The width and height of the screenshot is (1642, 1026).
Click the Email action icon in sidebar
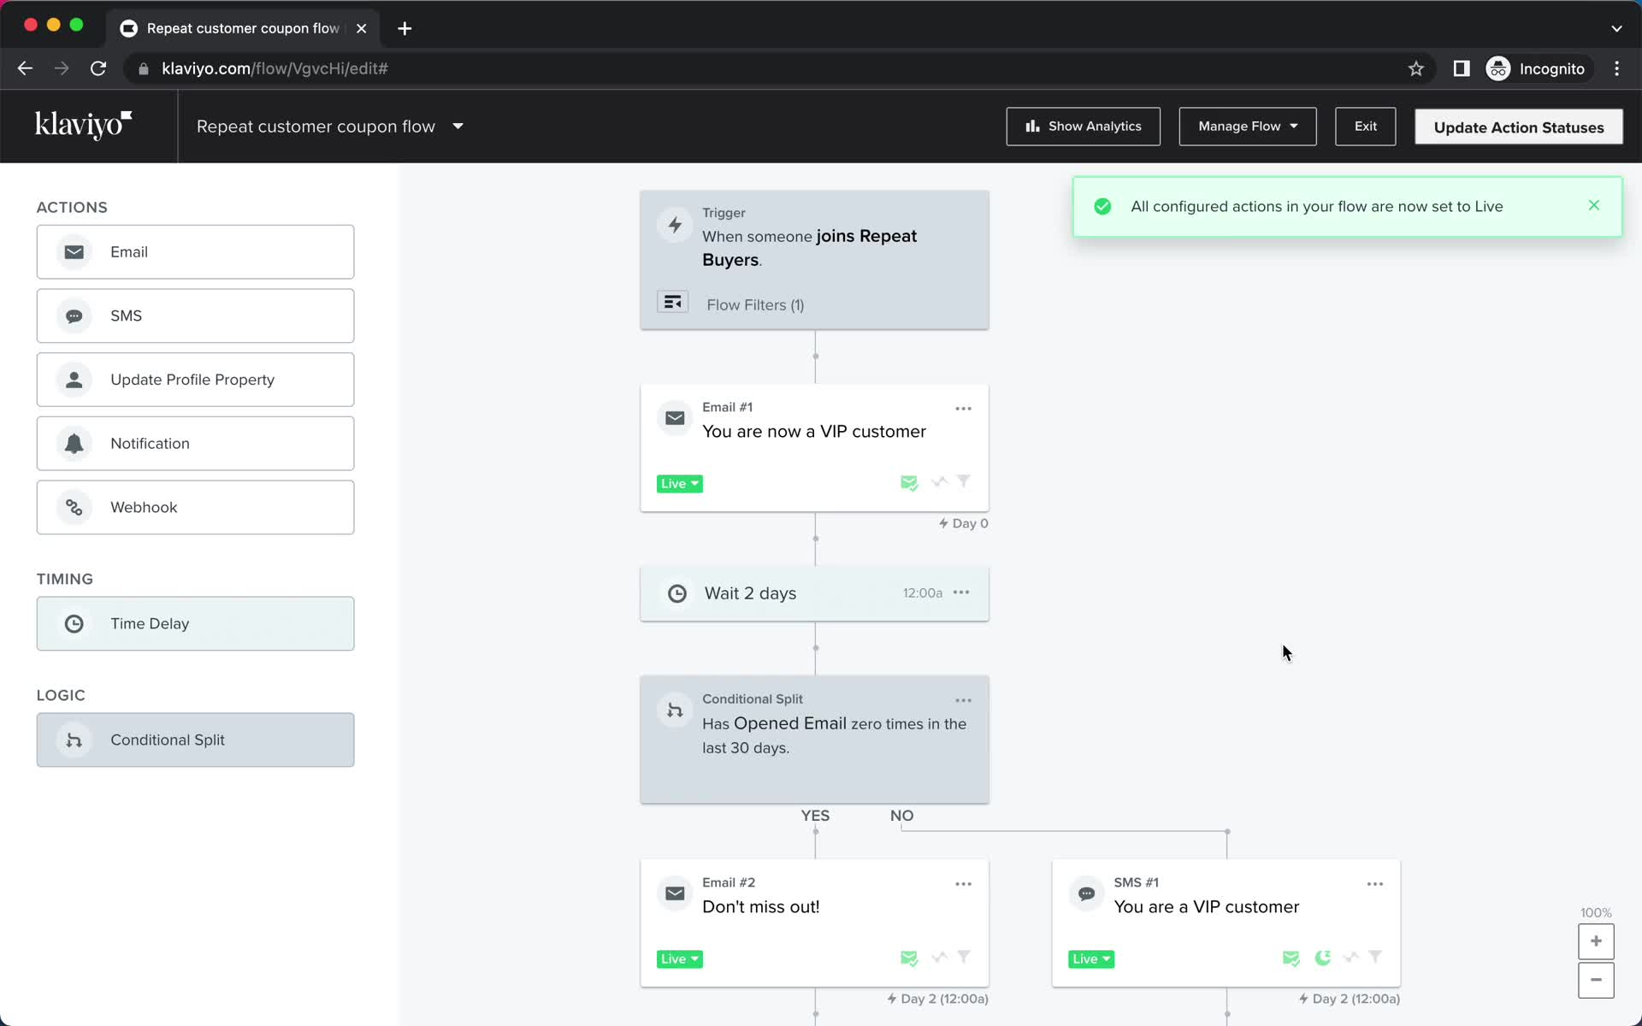(74, 251)
